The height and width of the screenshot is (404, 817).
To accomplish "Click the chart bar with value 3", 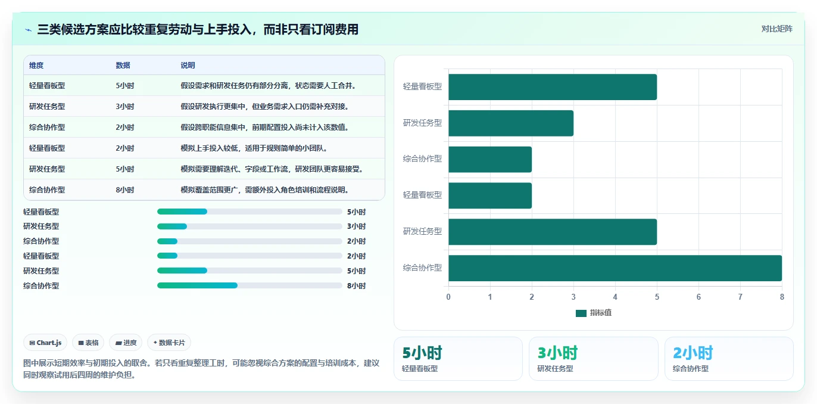I will point(511,123).
